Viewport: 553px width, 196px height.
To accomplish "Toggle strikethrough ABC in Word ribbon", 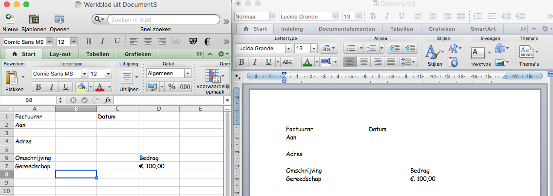I will (x=287, y=62).
